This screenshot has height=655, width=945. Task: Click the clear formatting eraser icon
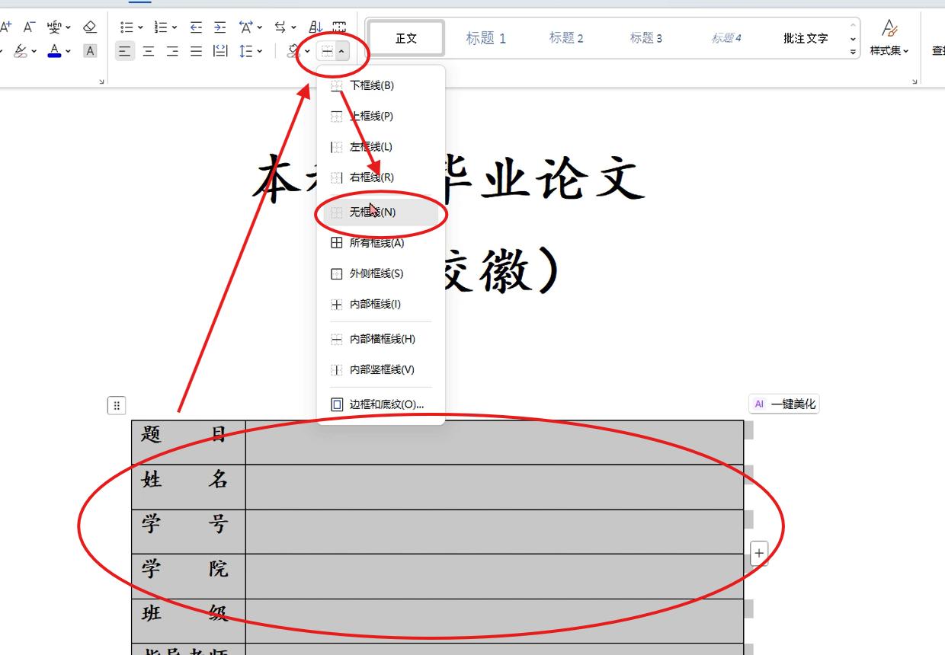[x=90, y=27]
